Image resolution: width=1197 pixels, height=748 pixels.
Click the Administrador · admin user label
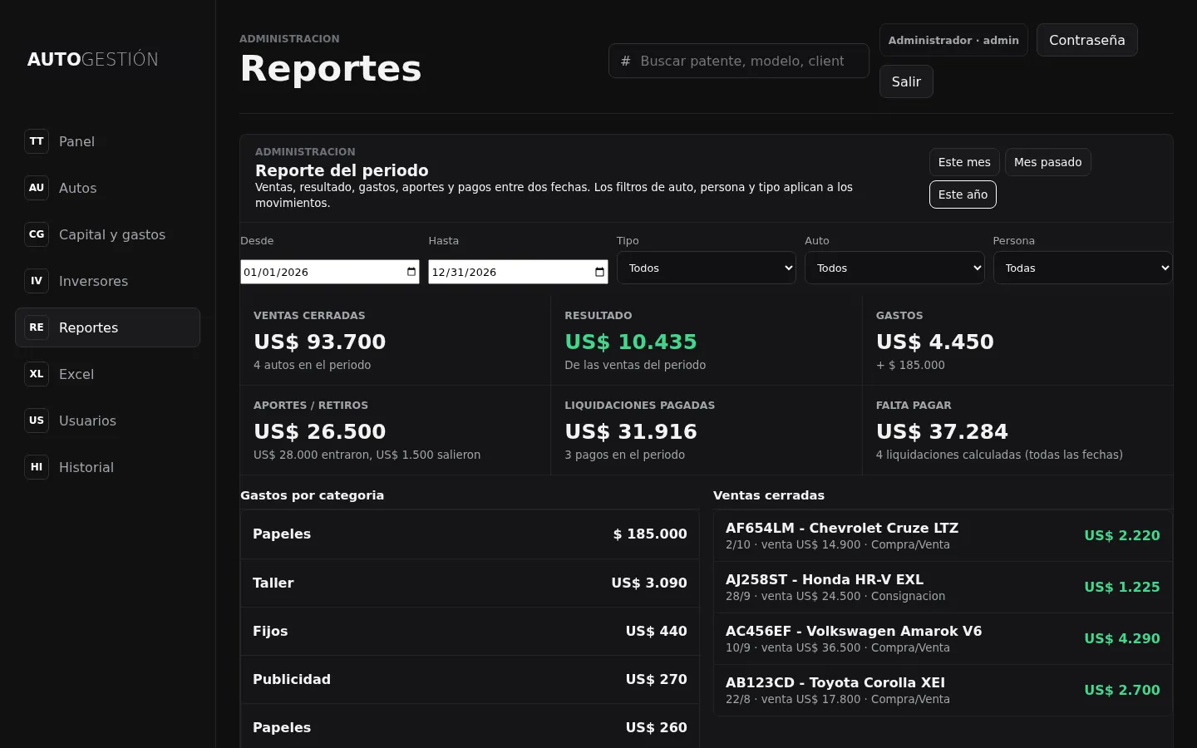click(x=953, y=40)
